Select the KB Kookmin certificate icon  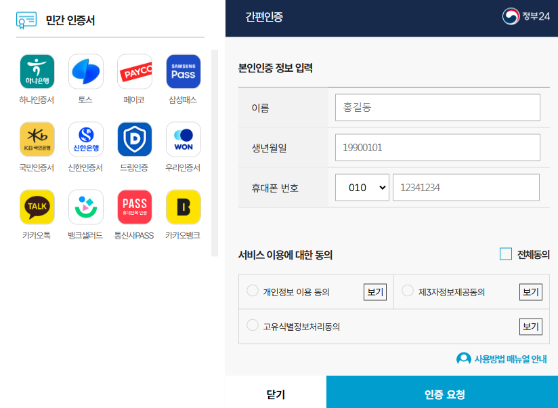point(37,139)
